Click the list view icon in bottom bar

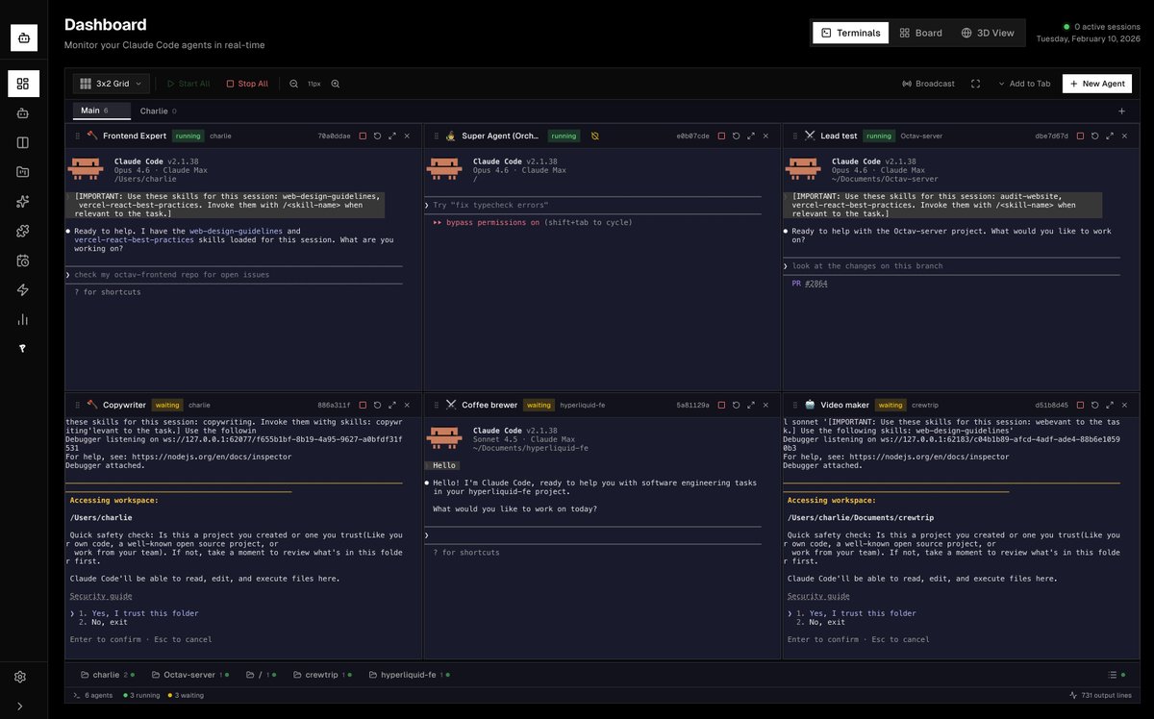[1113, 675]
